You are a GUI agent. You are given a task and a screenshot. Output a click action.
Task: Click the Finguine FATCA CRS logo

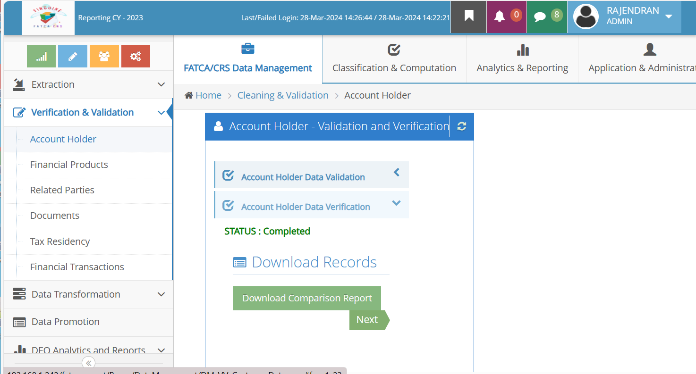[48, 18]
